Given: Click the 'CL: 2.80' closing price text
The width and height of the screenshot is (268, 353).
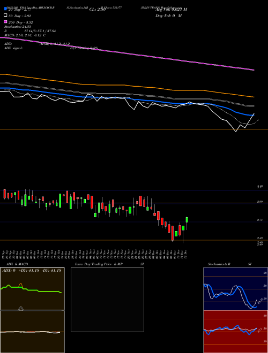Looking at the screenshot, I should tap(98, 10).
